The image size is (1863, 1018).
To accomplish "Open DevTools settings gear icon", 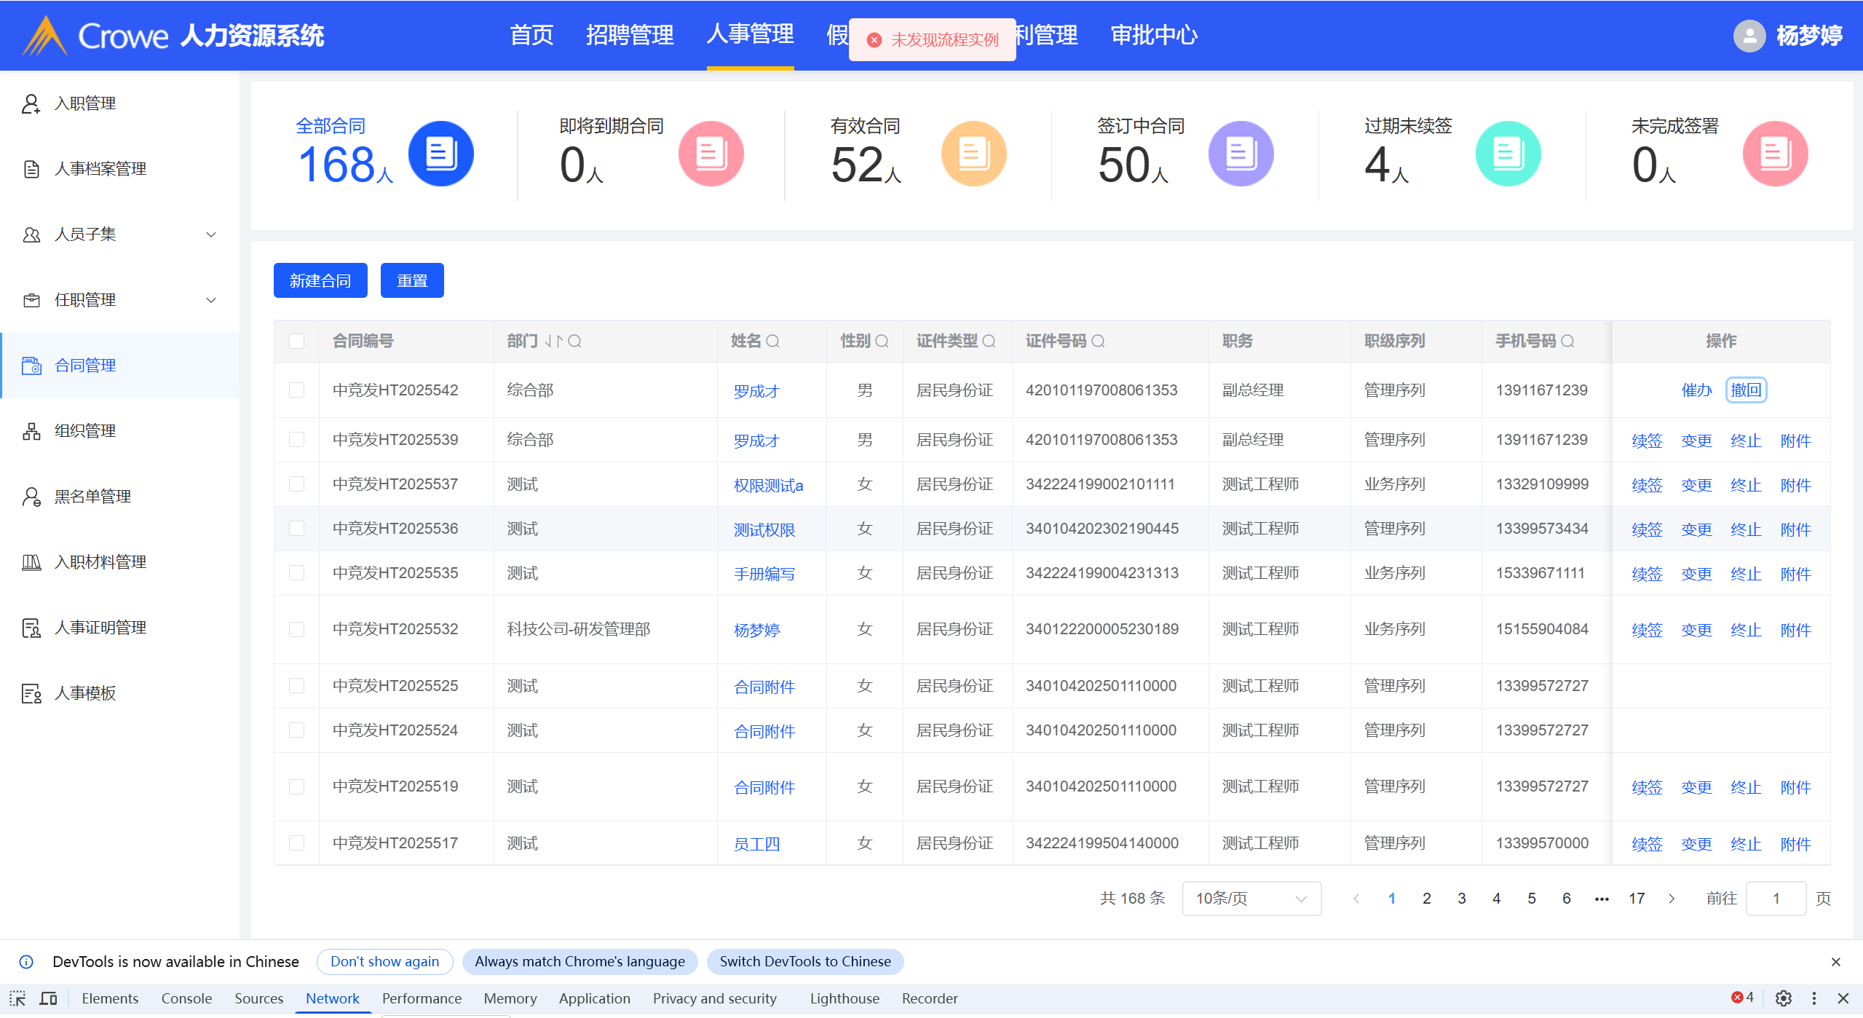I will tap(1783, 998).
